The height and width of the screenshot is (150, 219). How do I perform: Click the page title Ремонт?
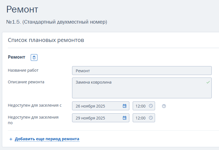[22, 9]
